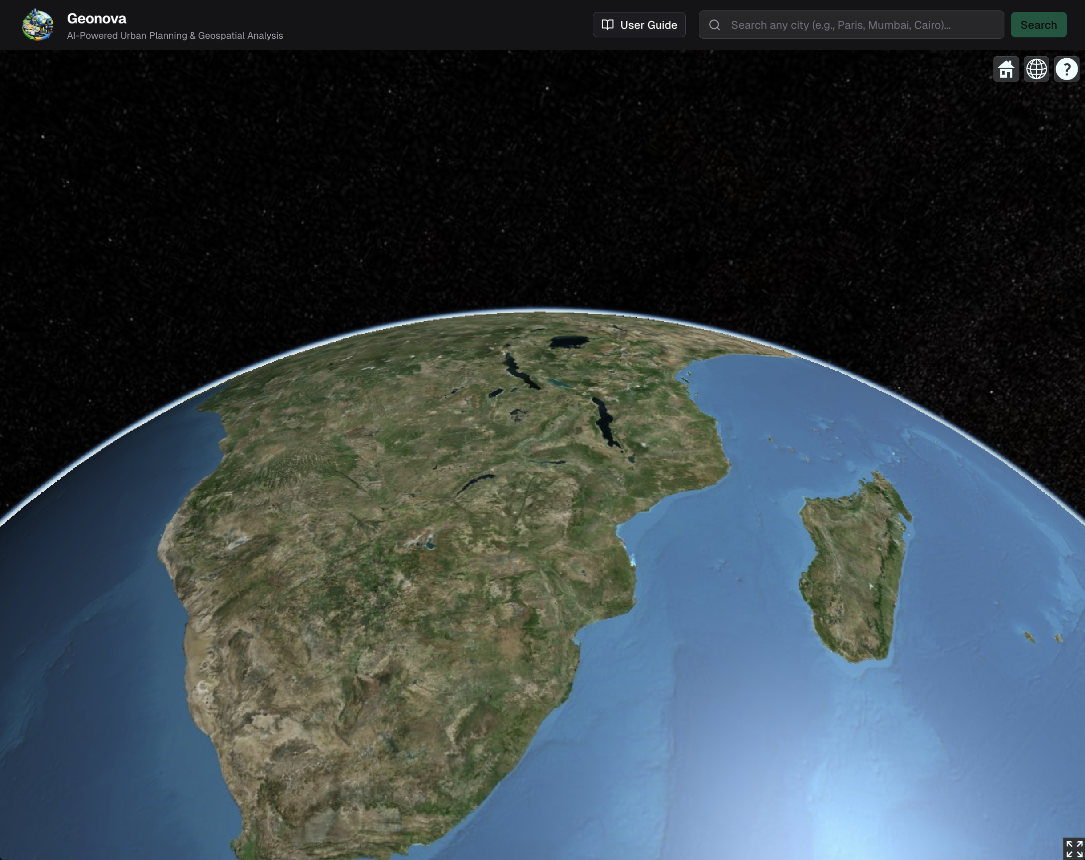Click the book icon beside User Guide
This screenshot has width=1085, height=860.
pyautogui.click(x=607, y=25)
